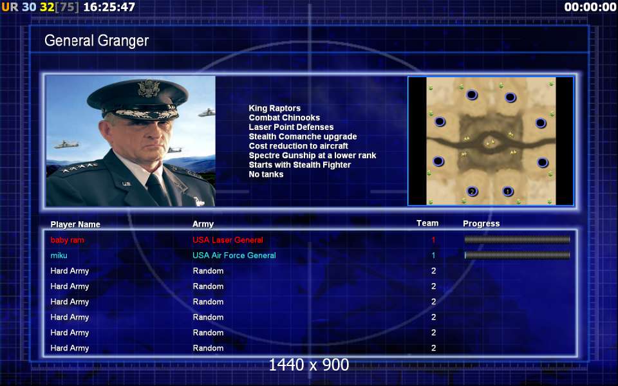Click miku's loading progress bar
Screen dimensions: 618x386
(517, 255)
